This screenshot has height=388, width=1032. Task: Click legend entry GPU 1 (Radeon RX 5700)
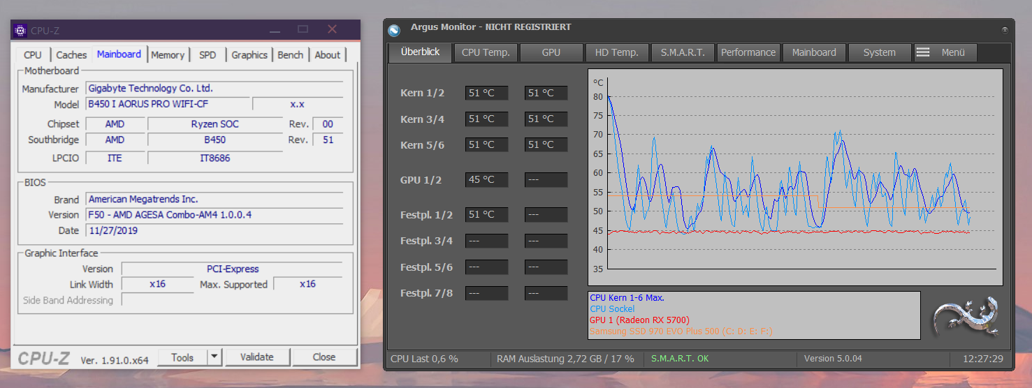click(x=639, y=320)
